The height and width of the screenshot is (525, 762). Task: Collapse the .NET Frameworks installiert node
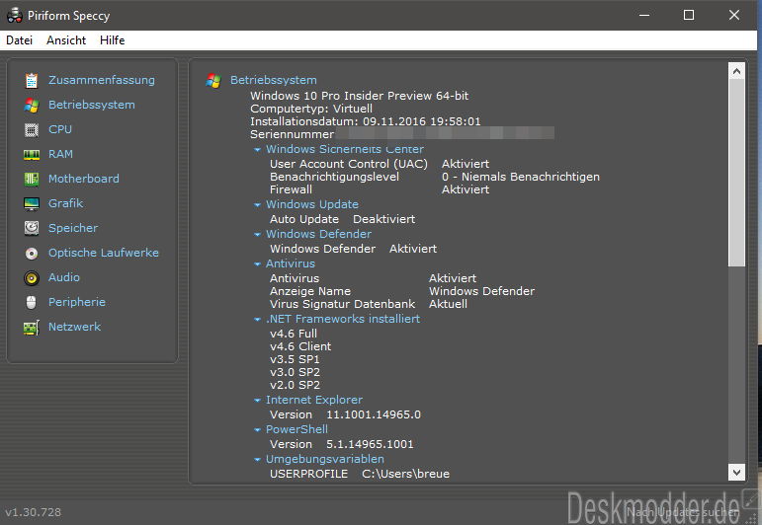258,320
